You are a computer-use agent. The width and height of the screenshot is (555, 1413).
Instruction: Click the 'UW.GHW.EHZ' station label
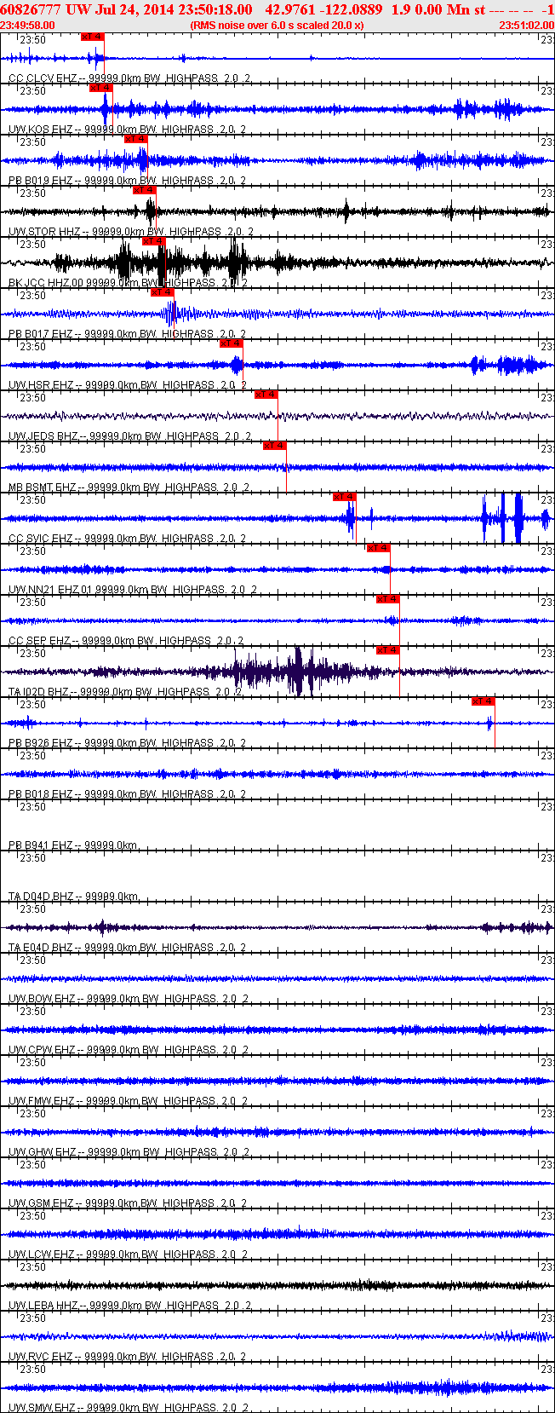(42, 1152)
